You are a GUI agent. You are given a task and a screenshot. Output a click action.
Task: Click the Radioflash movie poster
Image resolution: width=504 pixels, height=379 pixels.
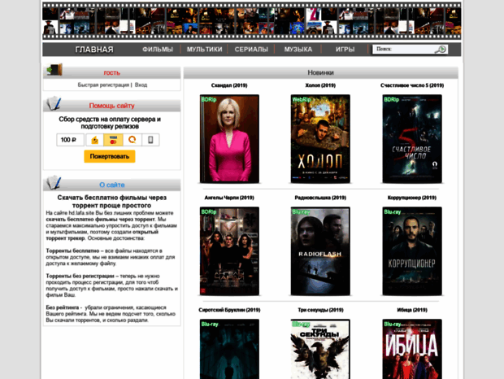320,251
